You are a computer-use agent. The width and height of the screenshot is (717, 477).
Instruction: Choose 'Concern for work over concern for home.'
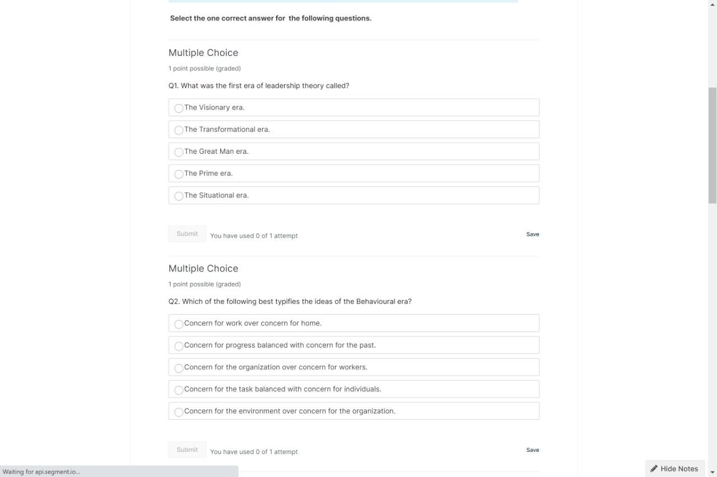click(x=179, y=324)
